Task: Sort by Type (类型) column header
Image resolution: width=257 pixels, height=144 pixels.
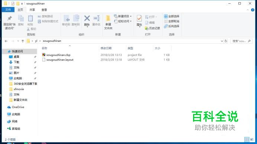Action: pyautogui.click(x=130, y=48)
